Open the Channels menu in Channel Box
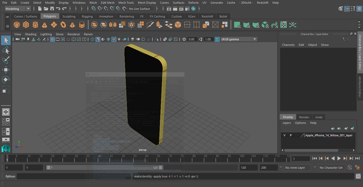Image resolution: width=363 pixels, height=187 pixels. [x=288, y=45]
